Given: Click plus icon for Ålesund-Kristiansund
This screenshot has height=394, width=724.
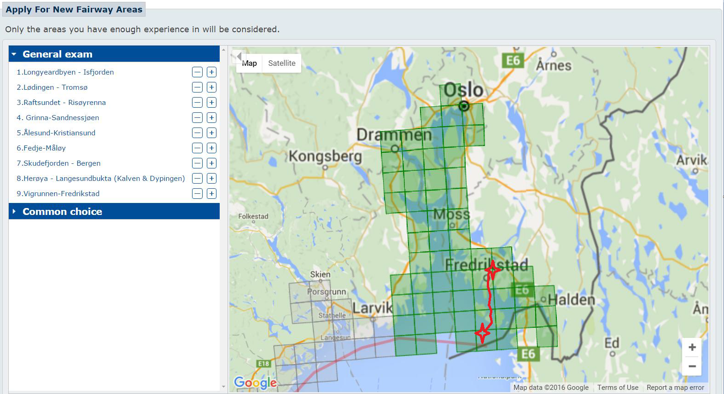Looking at the screenshot, I should click(x=211, y=133).
